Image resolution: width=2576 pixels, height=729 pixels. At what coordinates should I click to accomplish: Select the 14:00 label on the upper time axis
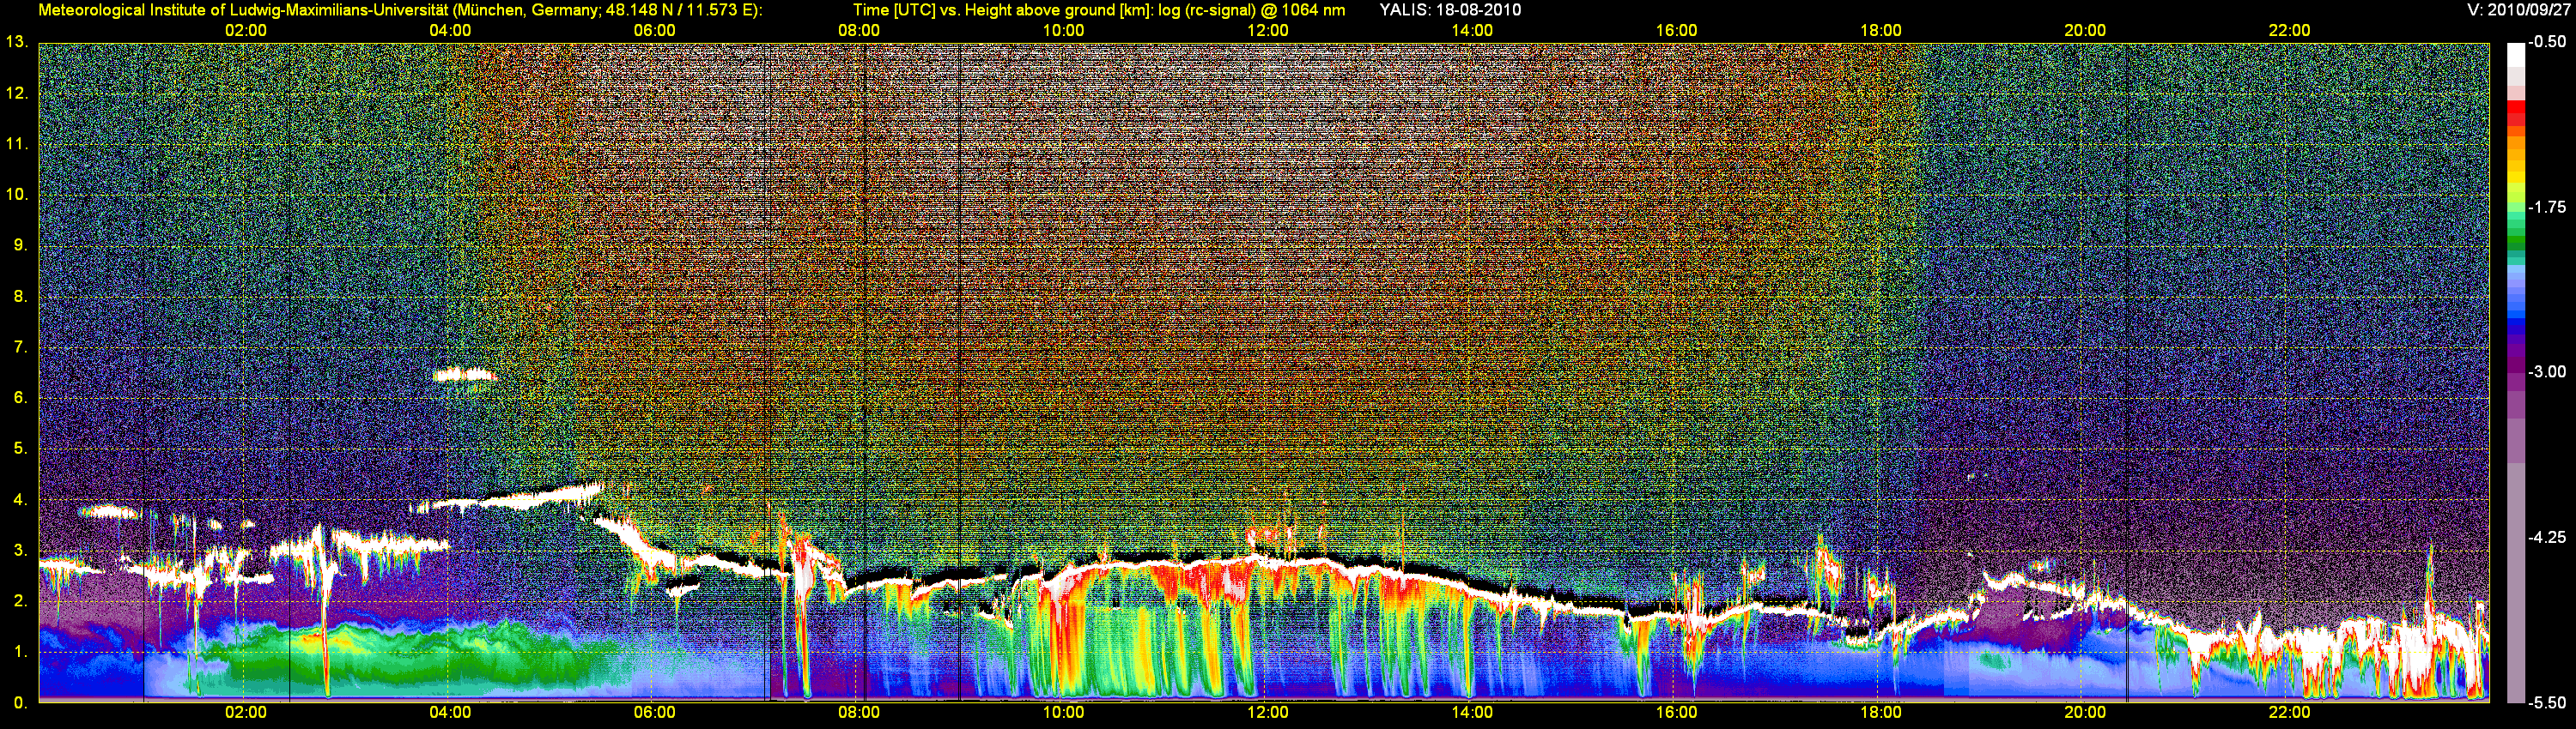(1472, 31)
